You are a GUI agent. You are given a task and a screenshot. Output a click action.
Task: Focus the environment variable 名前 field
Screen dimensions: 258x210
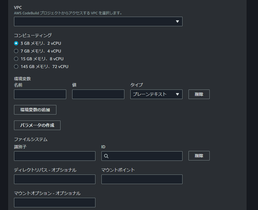click(x=40, y=94)
